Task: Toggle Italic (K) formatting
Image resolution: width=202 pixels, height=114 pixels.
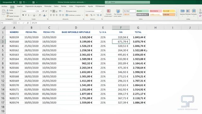Action: click(x=26, y=15)
